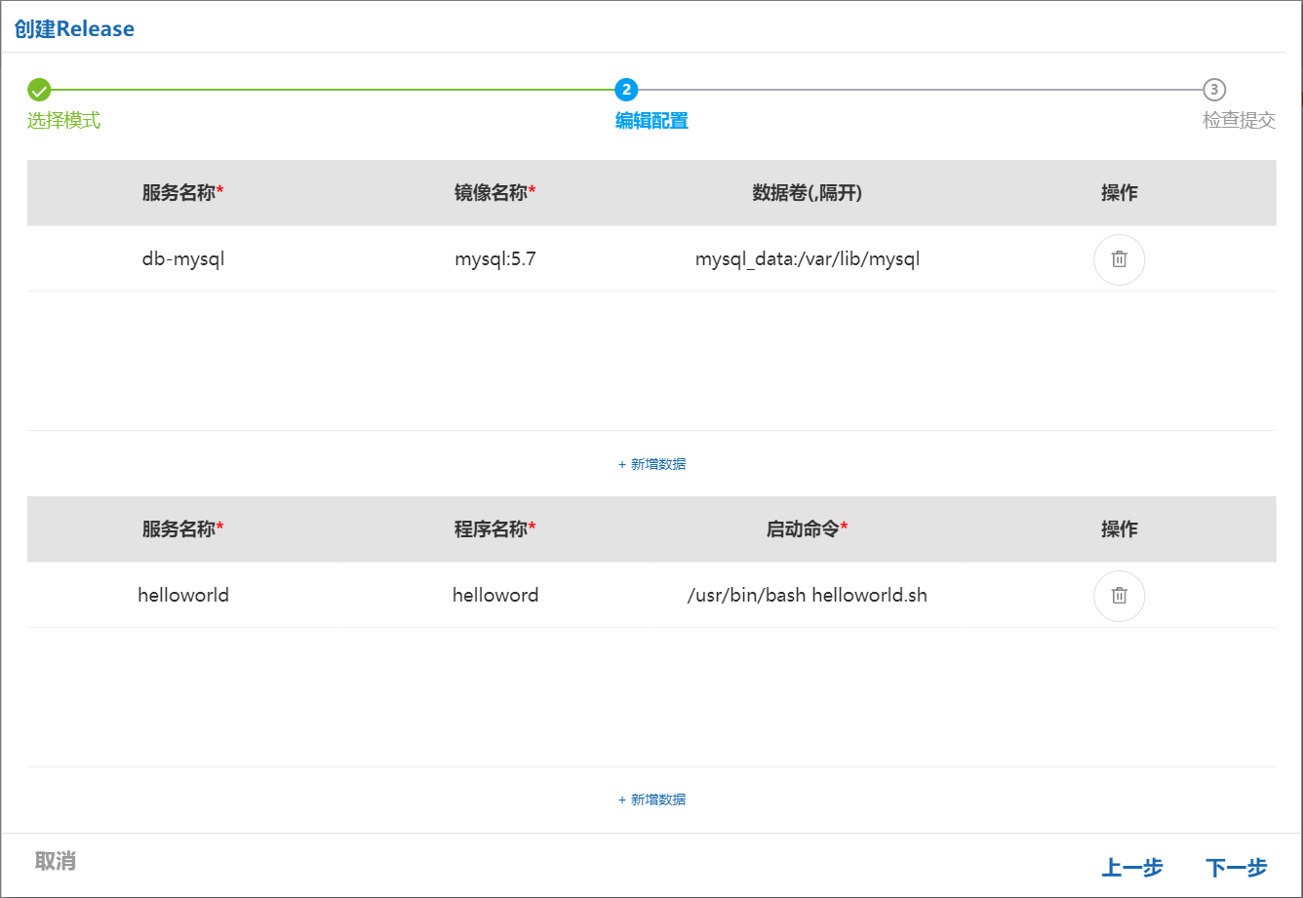Select the helloworld service name cell
The height and width of the screenshot is (898, 1303).
pos(183,596)
